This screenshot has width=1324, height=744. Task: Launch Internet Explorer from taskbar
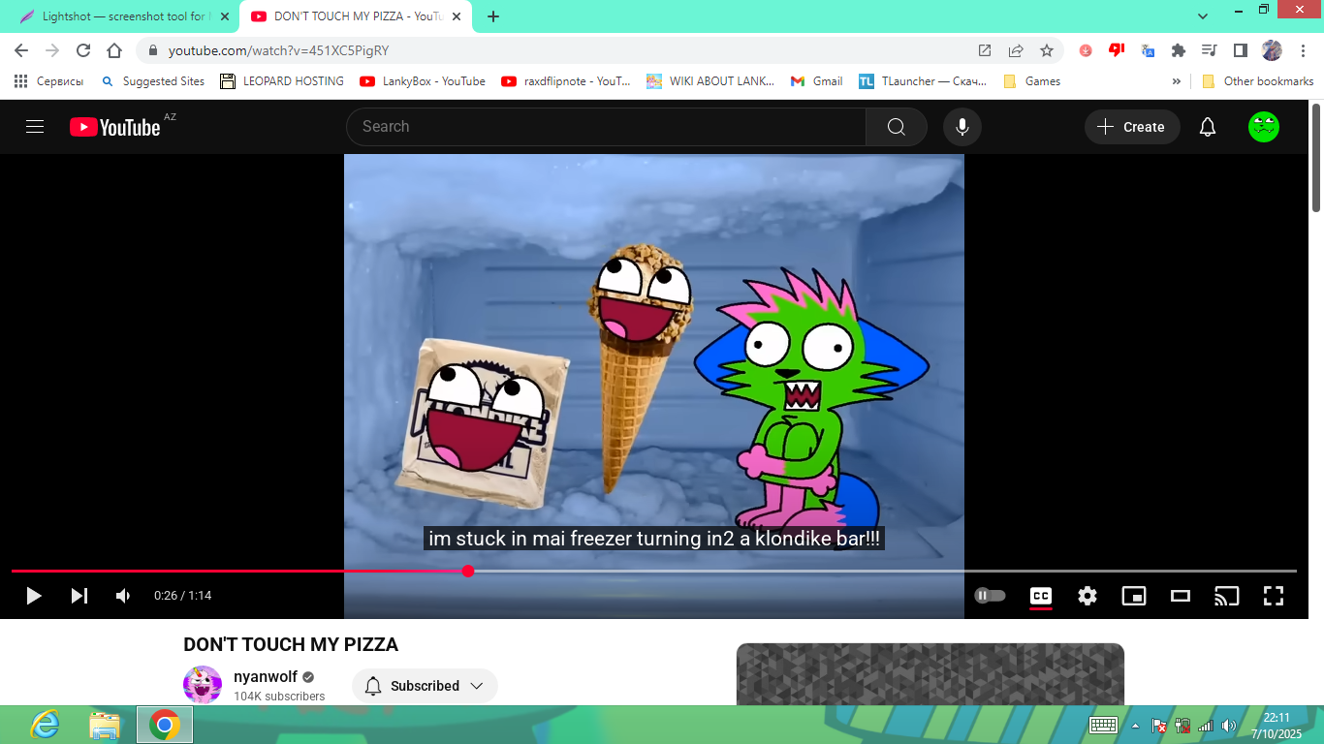[45, 724]
